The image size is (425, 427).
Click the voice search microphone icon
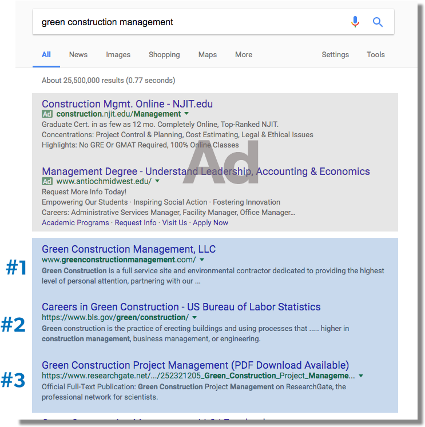pos(355,22)
